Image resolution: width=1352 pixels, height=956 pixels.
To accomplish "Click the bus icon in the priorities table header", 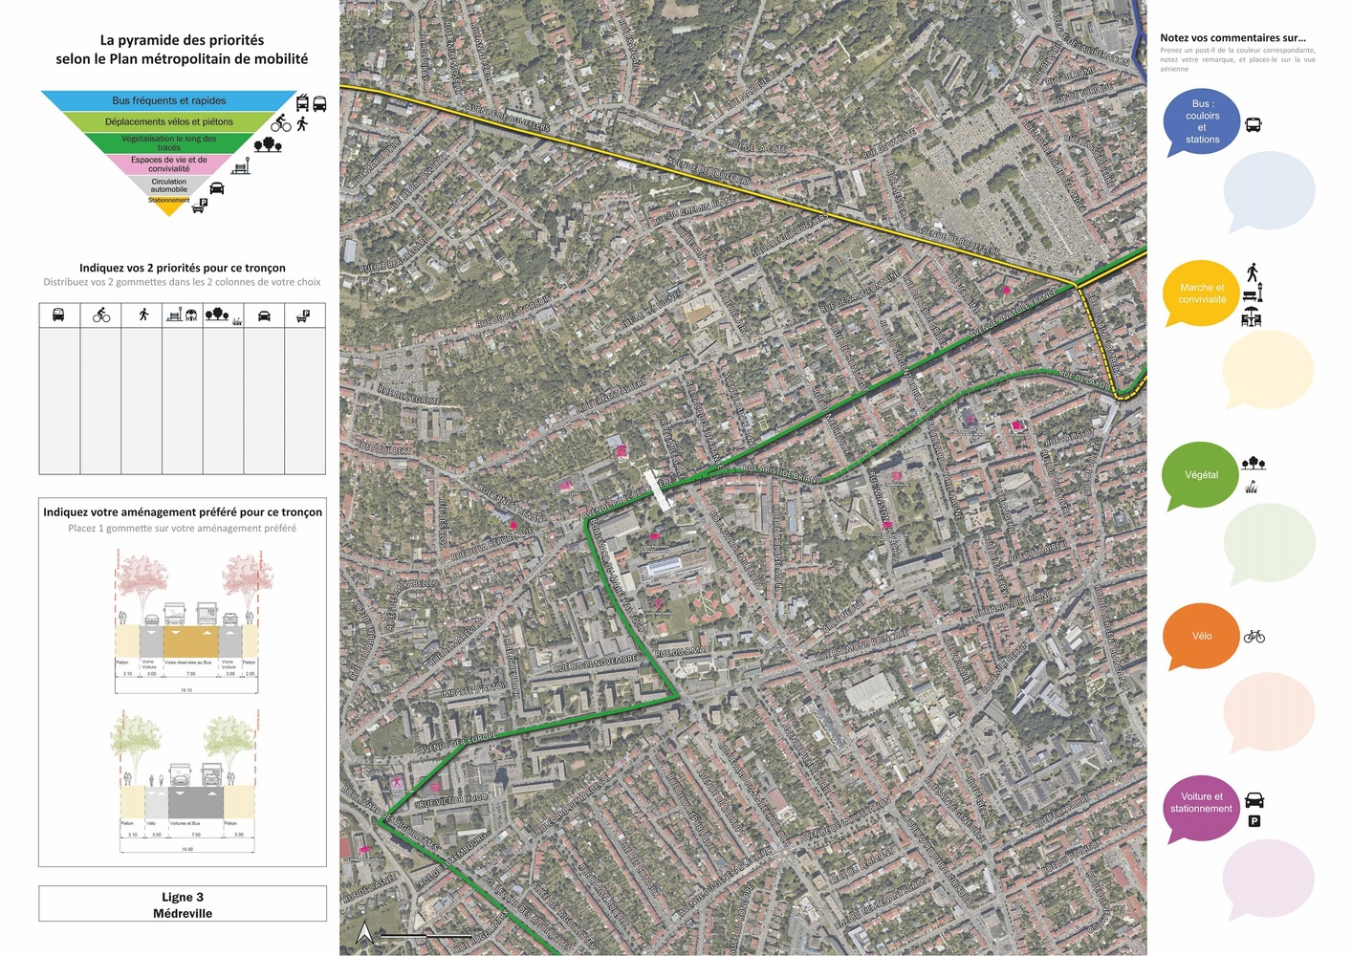I will pos(58,315).
